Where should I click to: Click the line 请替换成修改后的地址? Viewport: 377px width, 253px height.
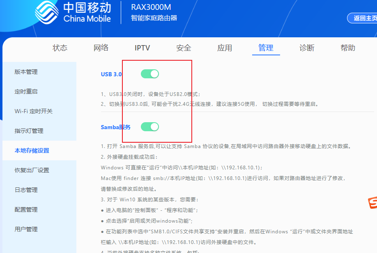point(129,189)
